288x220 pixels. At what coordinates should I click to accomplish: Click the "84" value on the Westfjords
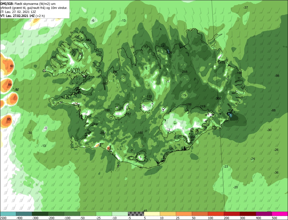pos(54,57)
